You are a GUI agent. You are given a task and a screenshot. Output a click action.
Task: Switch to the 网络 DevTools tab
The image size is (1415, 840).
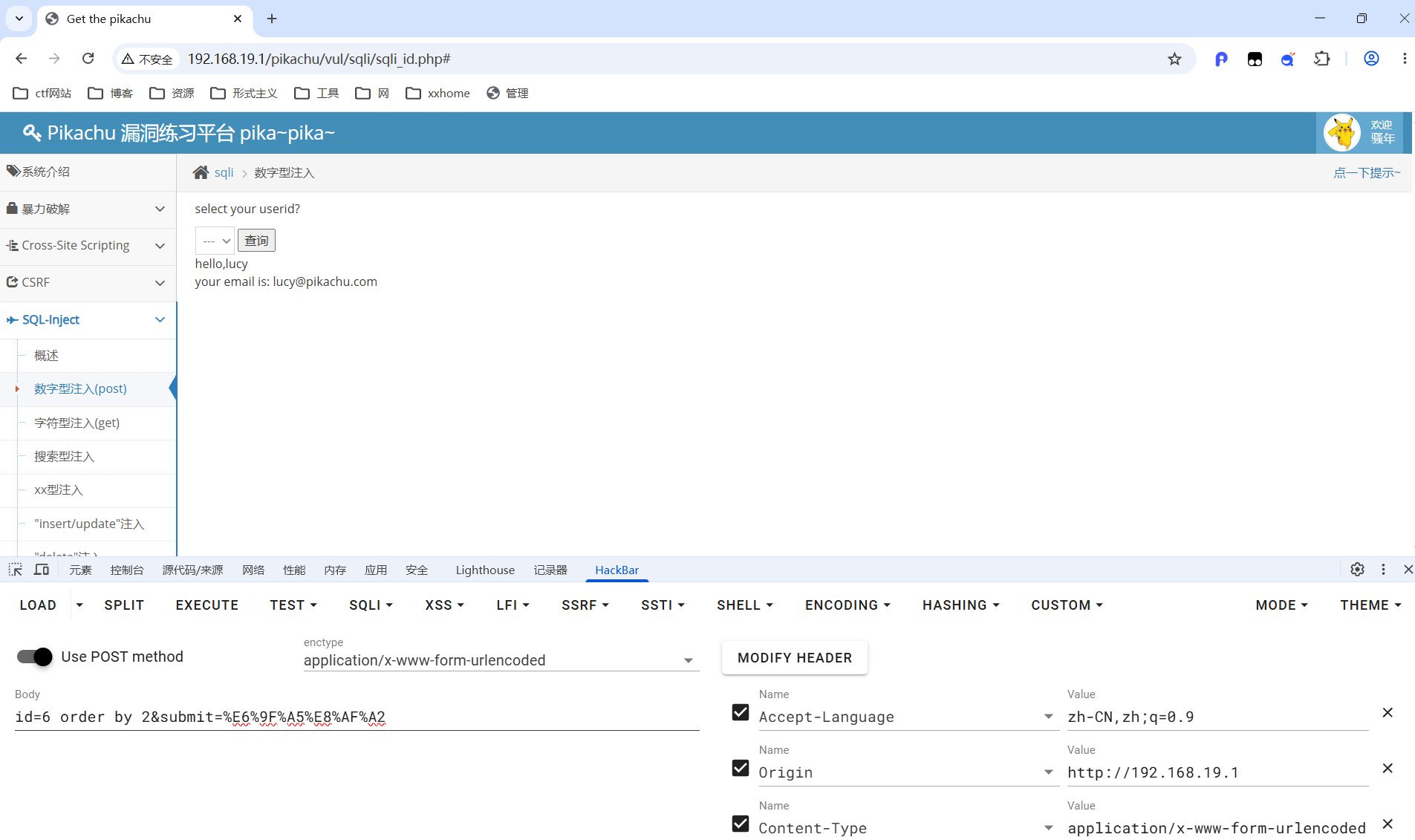[x=253, y=570]
